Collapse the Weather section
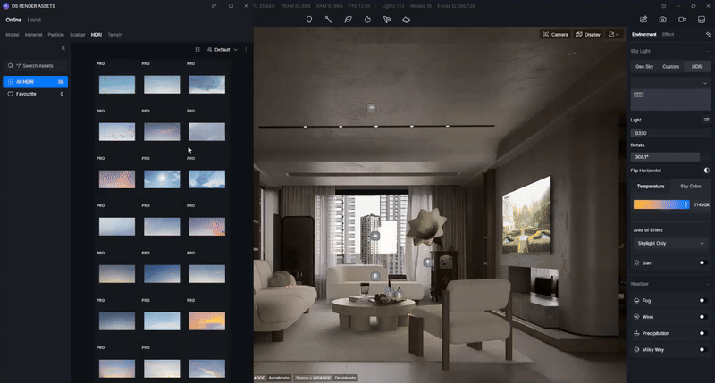715x383 pixels. pos(708,284)
